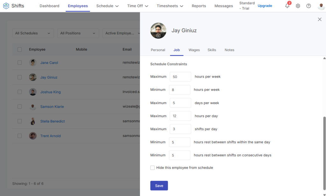The height and width of the screenshot is (196, 326).
Task: Enable Hide this employee from schedule
Action: [152, 168]
